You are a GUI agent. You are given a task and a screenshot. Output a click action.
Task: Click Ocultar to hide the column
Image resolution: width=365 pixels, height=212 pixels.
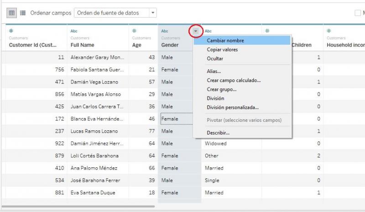215,59
